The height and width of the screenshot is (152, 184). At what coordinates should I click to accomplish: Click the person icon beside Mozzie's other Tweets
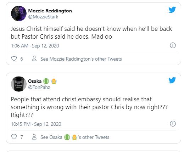[34, 58]
